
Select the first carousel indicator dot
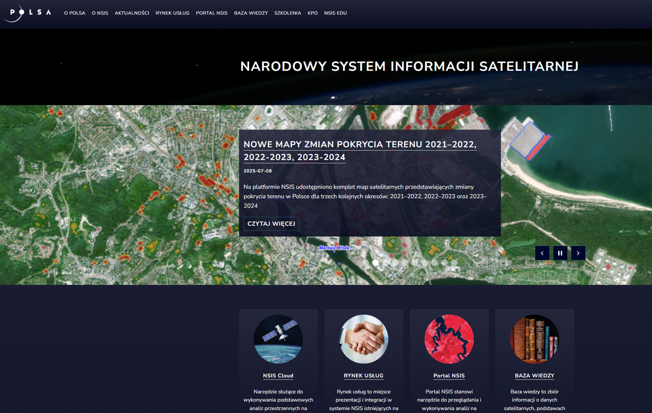[366, 263]
